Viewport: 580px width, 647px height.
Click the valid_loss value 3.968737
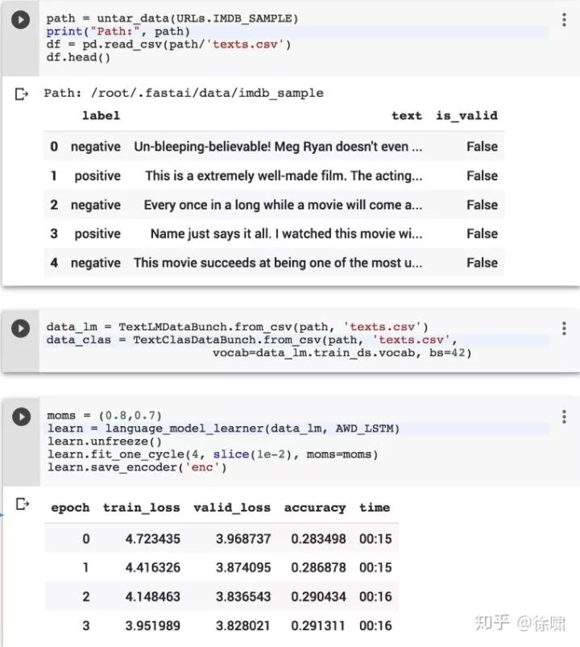(x=243, y=539)
